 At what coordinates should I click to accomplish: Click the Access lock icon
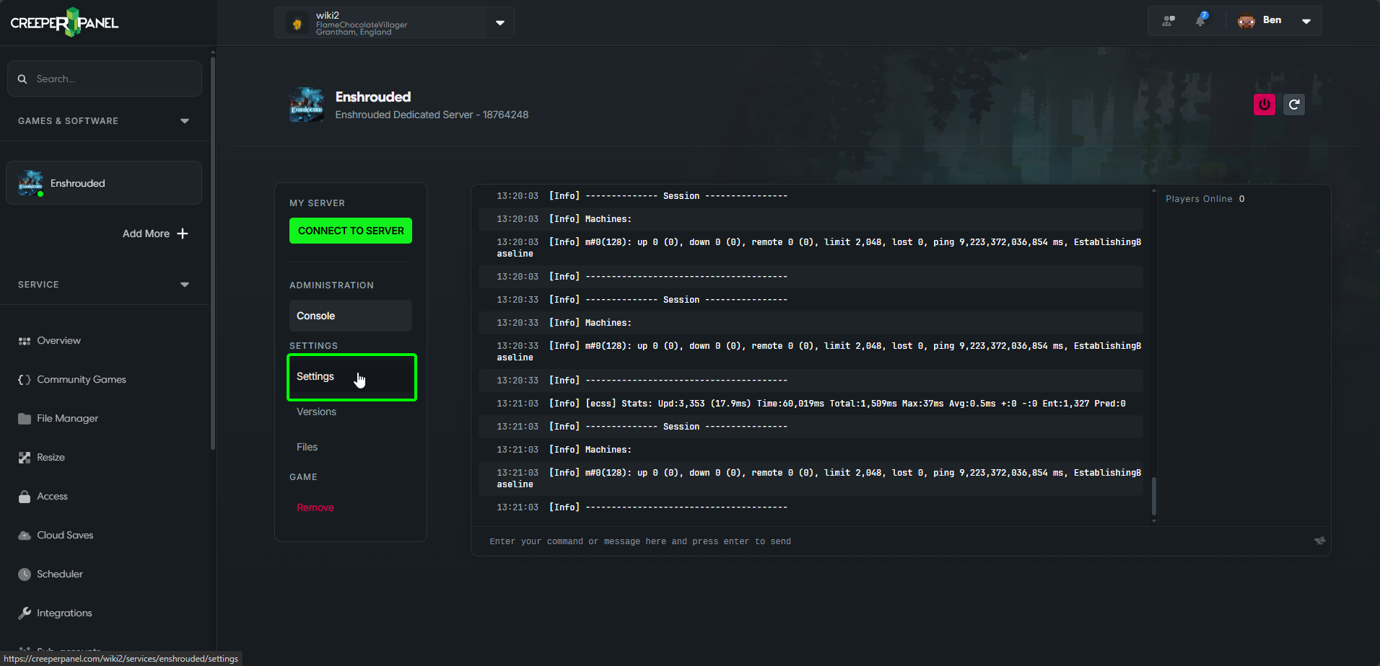click(25, 497)
